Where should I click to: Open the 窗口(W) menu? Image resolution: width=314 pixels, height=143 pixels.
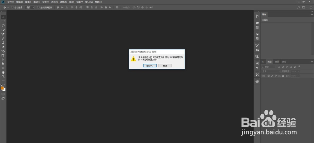[x=89, y=2]
